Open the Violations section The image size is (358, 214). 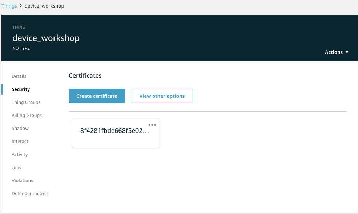pos(23,181)
